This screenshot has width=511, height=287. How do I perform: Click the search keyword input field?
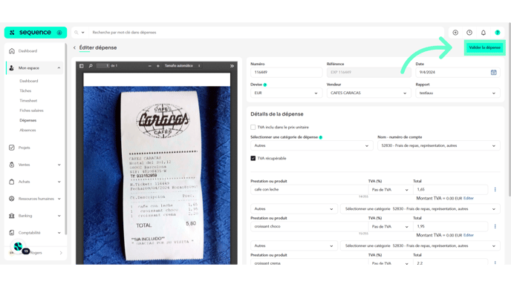(266, 33)
